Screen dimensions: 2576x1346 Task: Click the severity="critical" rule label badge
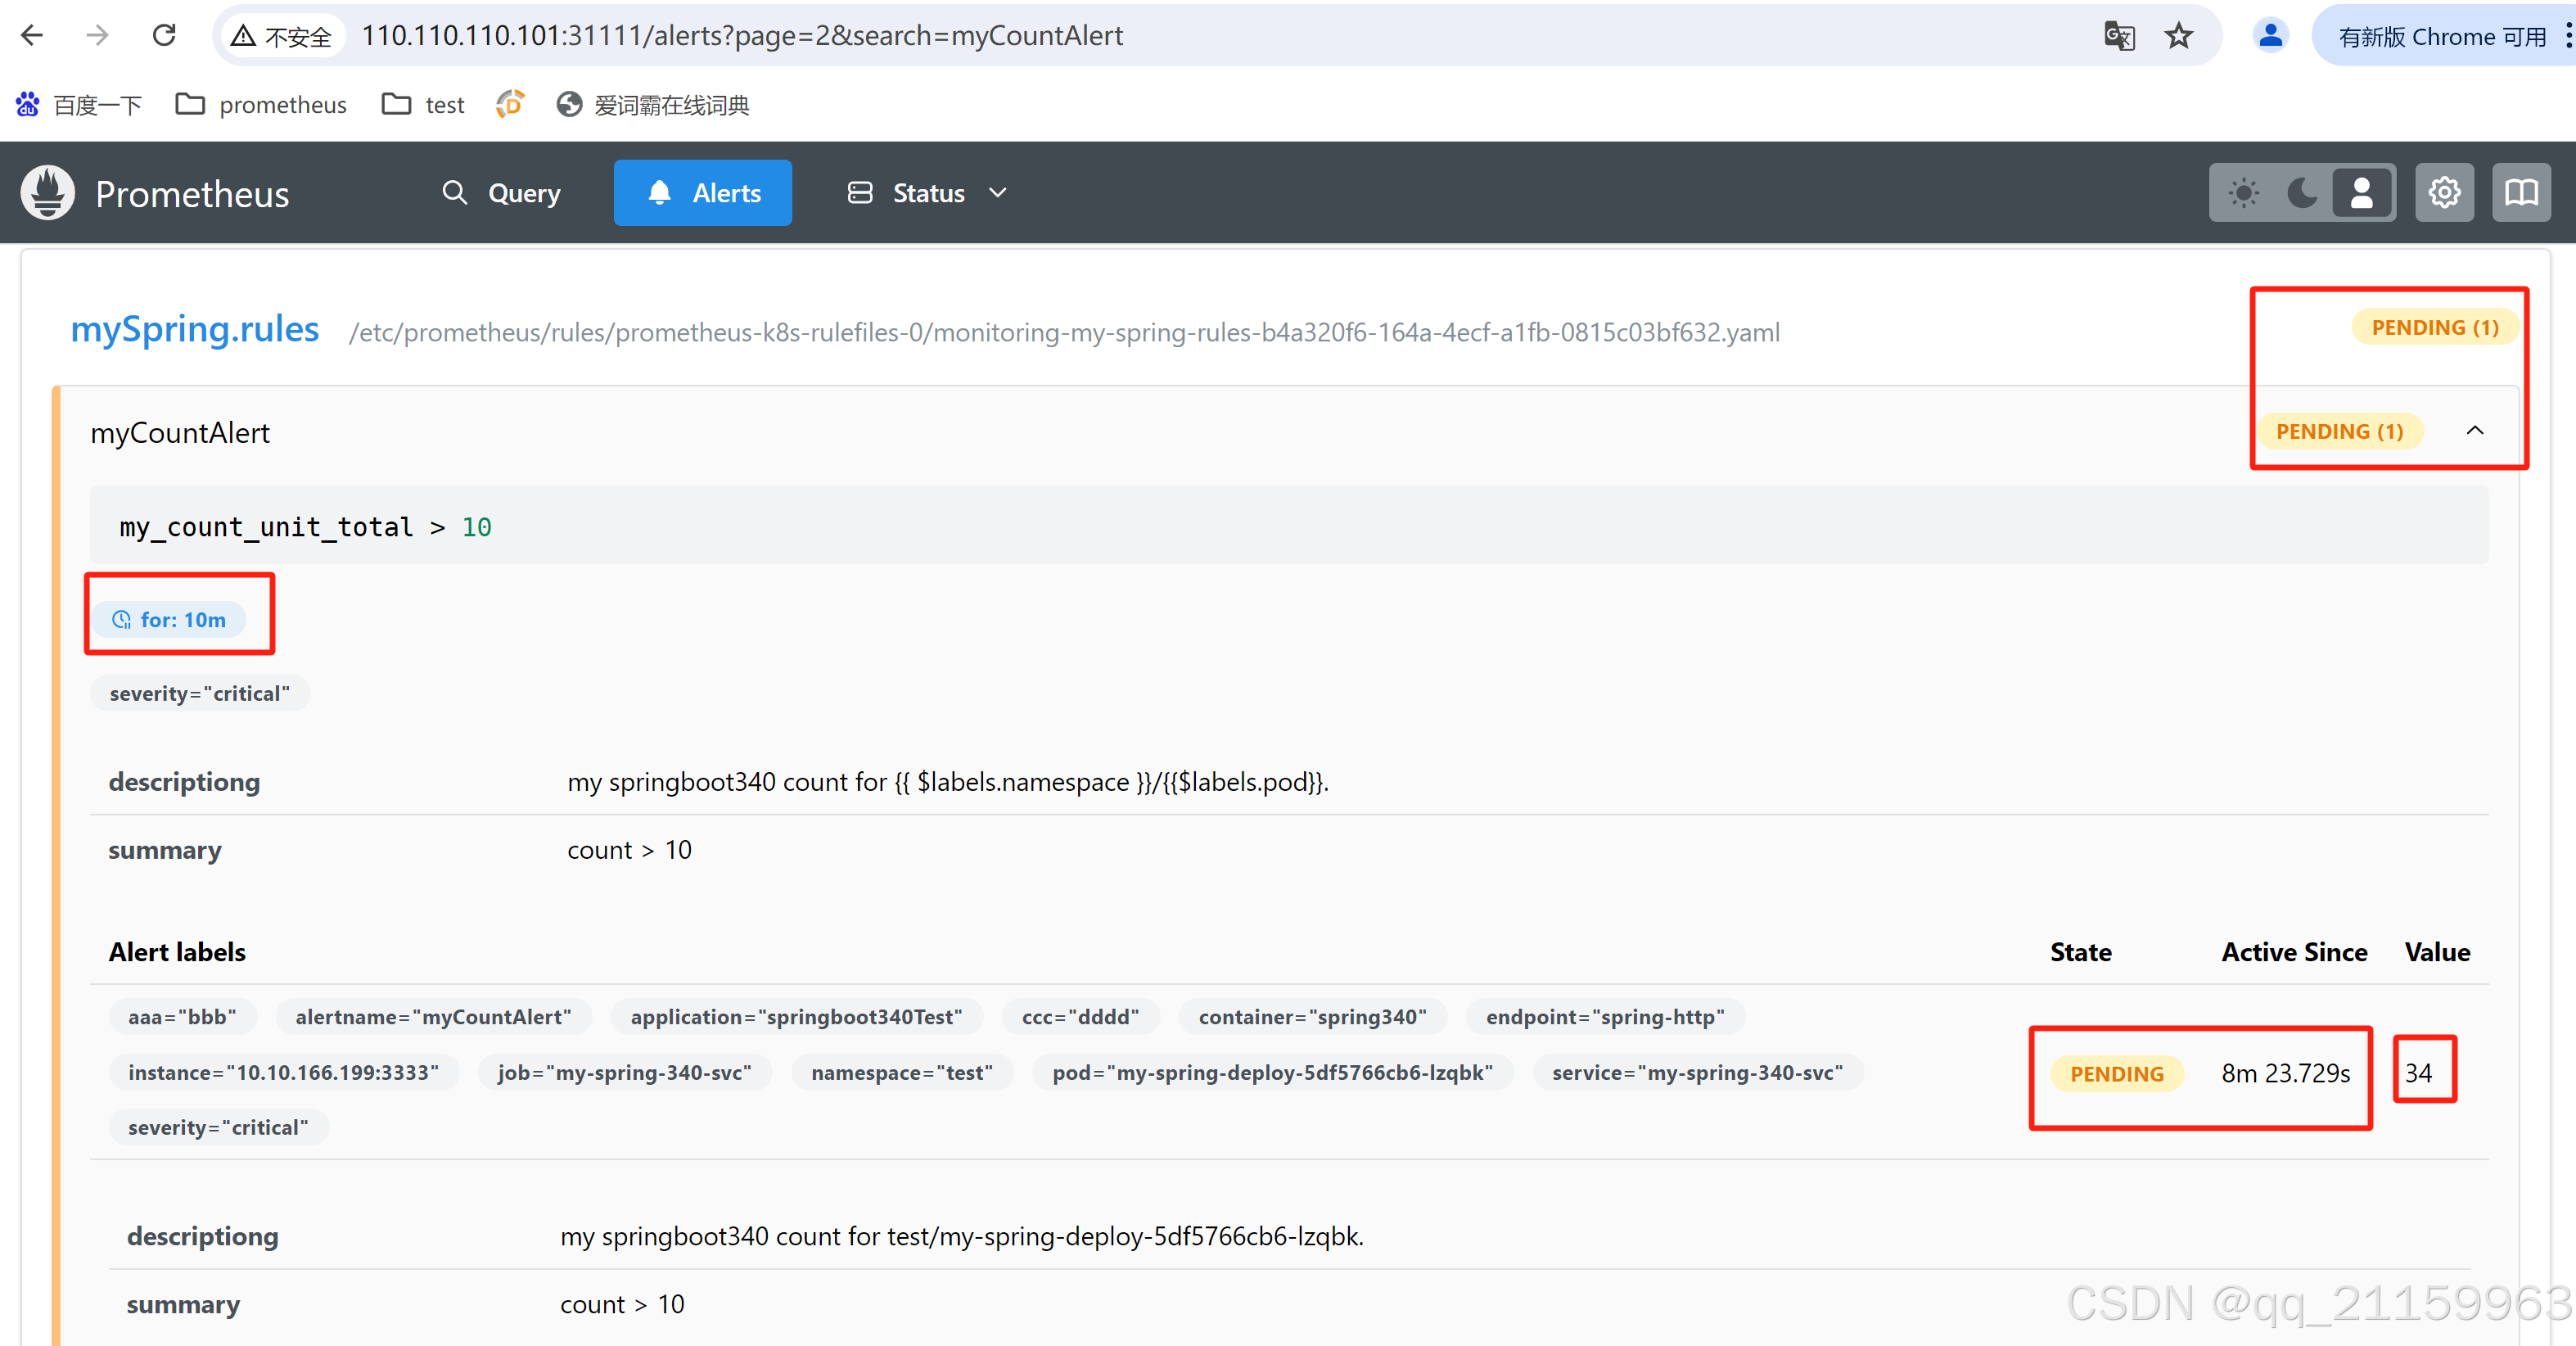(x=200, y=693)
